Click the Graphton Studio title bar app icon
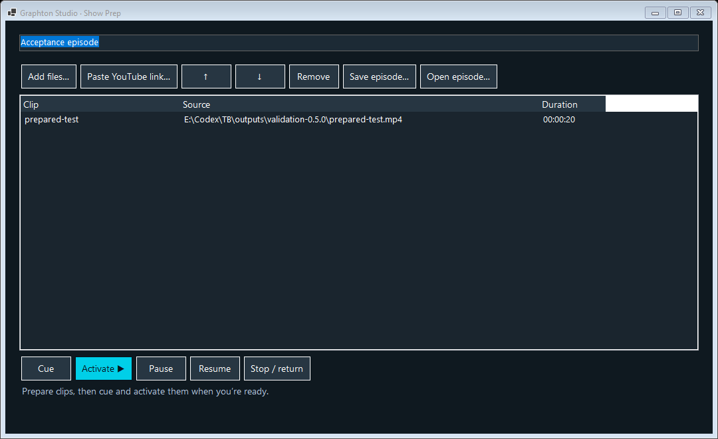 pyautogui.click(x=12, y=13)
